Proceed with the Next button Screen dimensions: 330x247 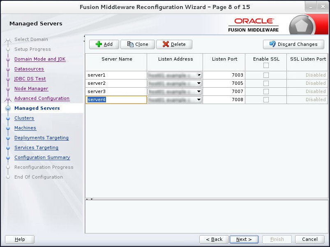(x=244, y=239)
